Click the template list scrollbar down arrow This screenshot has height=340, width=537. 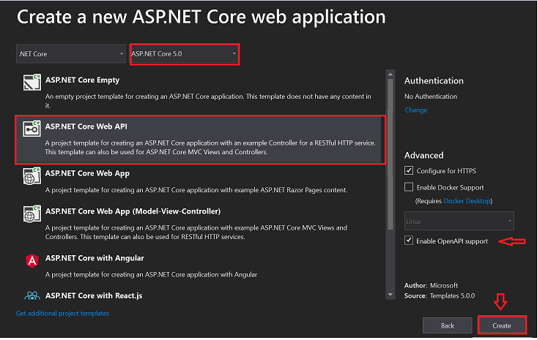pyautogui.click(x=390, y=295)
